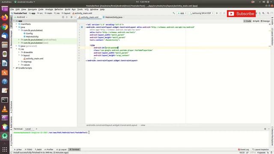Open the Android project view dropdown
274x154 pixels.
pyautogui.click(x=22, y=17)
